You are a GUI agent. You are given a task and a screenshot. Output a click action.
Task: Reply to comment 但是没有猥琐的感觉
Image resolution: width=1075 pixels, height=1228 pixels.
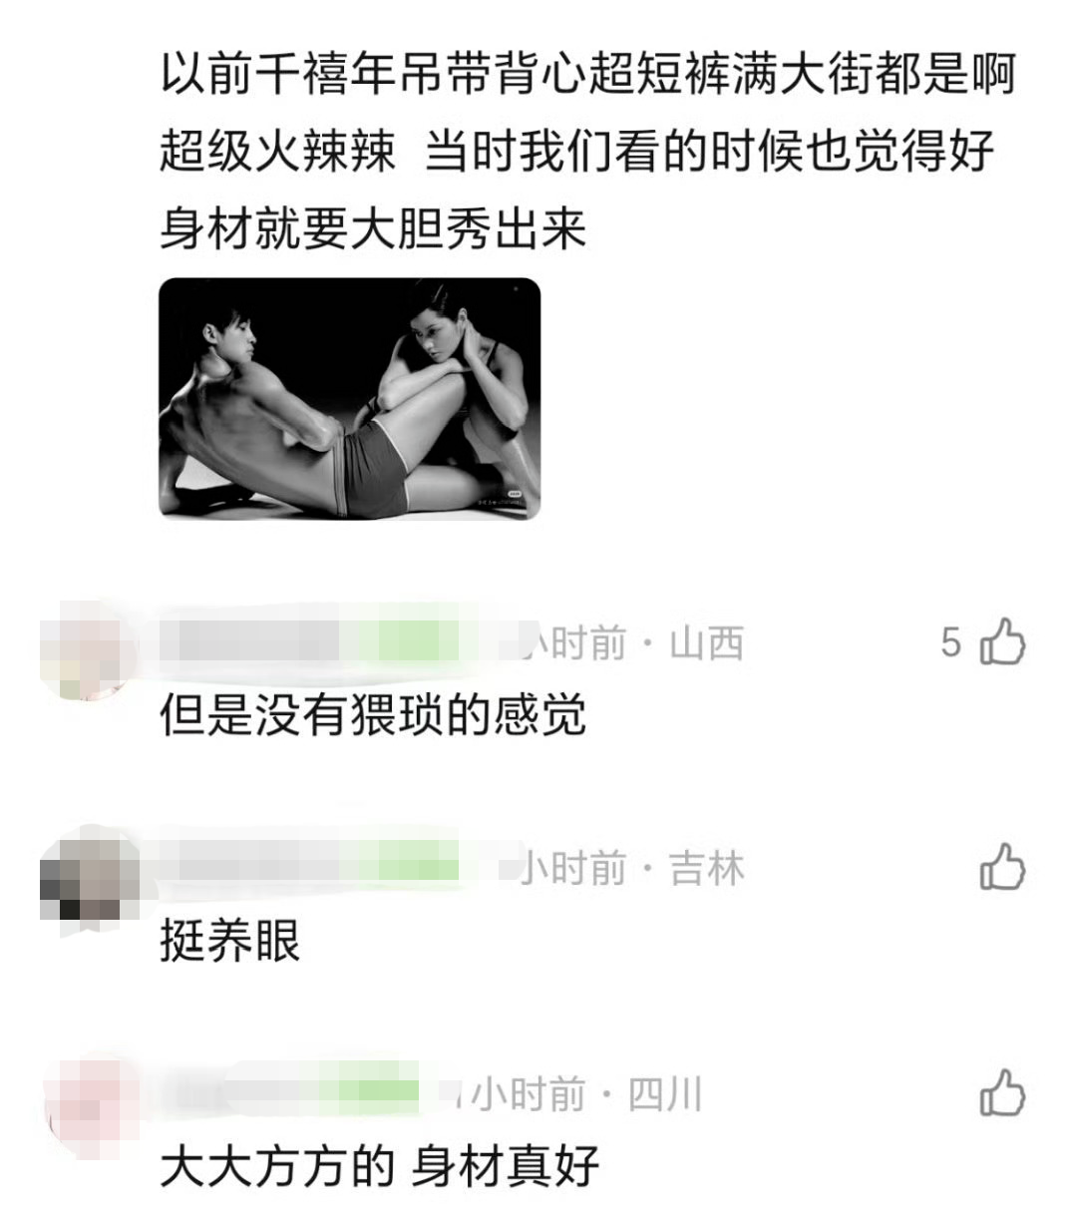coord(373,716)
